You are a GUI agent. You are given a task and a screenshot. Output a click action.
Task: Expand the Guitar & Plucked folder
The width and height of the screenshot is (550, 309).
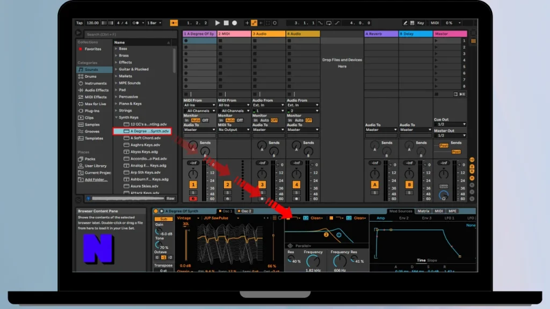click(x=116, y=69)
